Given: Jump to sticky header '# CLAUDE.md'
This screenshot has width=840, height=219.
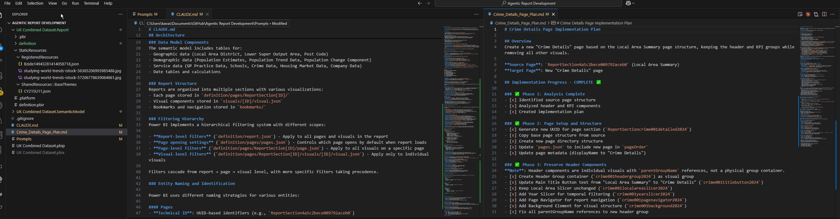Looking at the screenshot, I should (162, 29).
